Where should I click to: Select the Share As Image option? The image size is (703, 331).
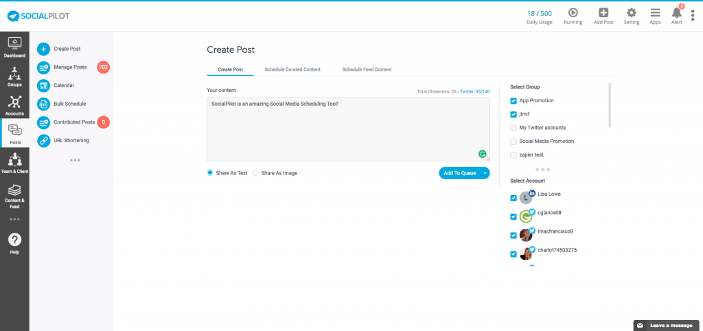(x=255, y=173)
